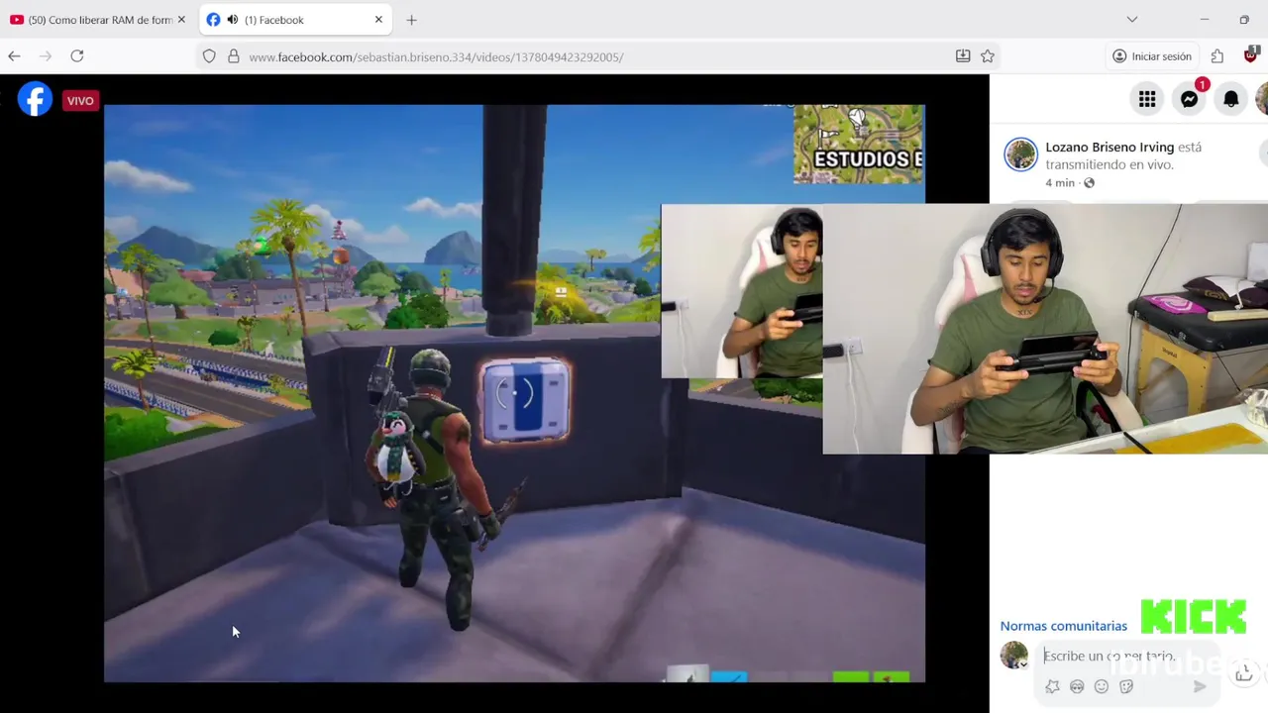Open the 'Normas comunitarias' link

(1063, 626)
